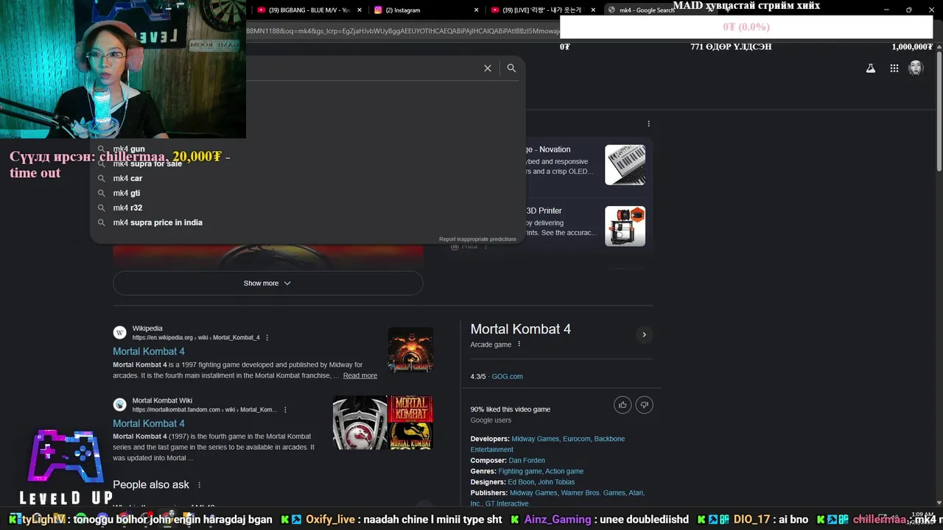Screen dimensions: 943x530
Task: Open designer John Tobias link
Action: tap(556, 482)
